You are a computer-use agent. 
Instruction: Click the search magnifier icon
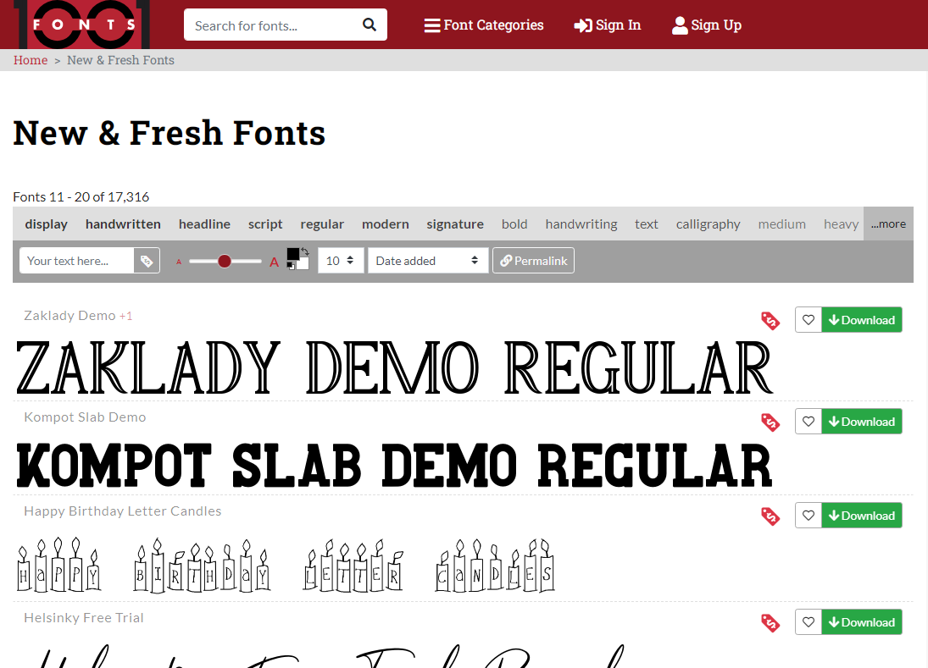[x=370, y=25]
